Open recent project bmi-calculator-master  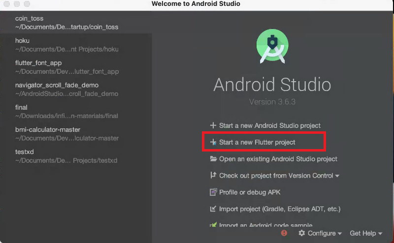click(x=76, y=133)
